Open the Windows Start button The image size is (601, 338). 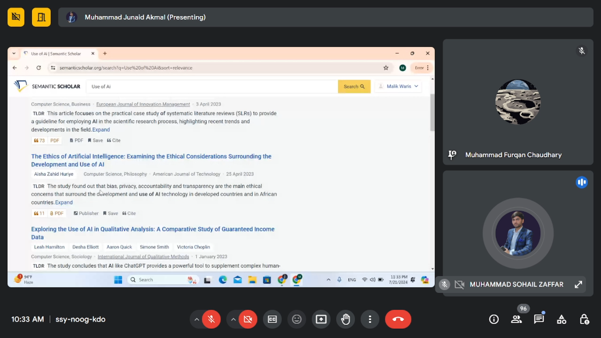click(118, 280)
